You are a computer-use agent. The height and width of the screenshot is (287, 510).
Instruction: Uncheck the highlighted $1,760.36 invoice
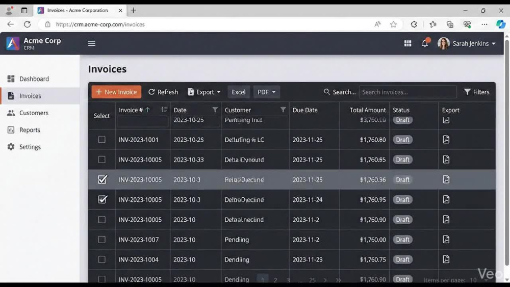tap(103, 179)
